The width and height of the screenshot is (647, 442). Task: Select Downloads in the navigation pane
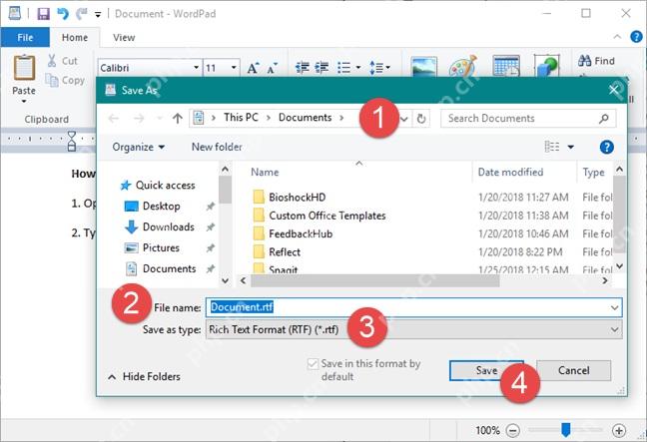160,226
